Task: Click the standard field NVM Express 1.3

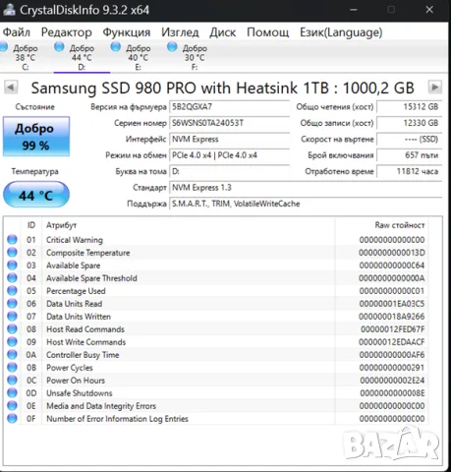Action: pyautogui.click(x=306, y=188)
